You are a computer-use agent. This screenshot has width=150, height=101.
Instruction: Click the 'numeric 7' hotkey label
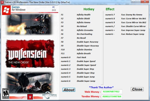coord(110,15)
